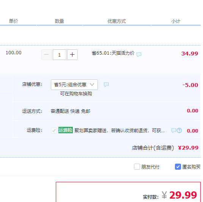Enable the 朋友代付 checkbox

tap(137, 167)
